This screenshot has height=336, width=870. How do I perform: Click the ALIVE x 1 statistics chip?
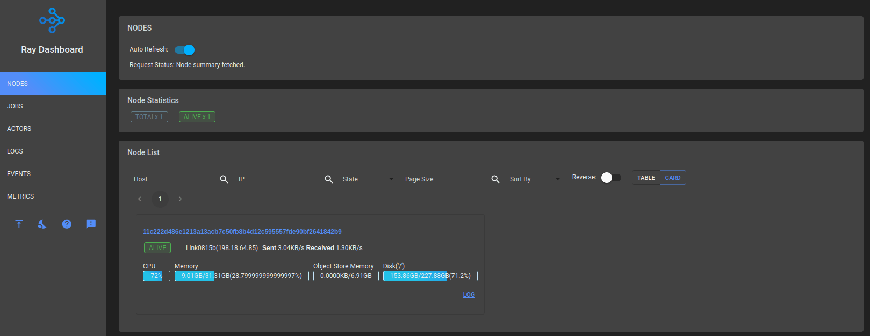[x=197, y=117]
